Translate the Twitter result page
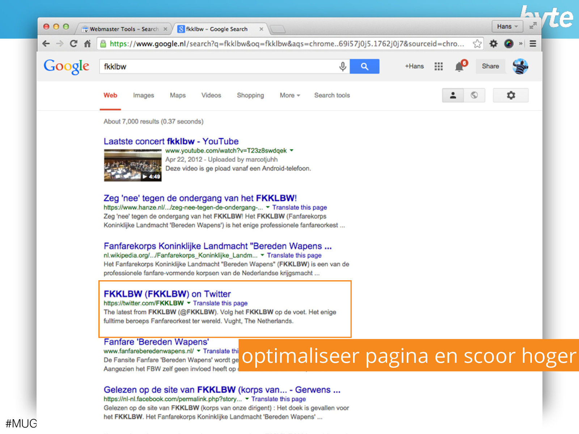Viewport: 579px width, 434px height. click(x=220, y=303)
